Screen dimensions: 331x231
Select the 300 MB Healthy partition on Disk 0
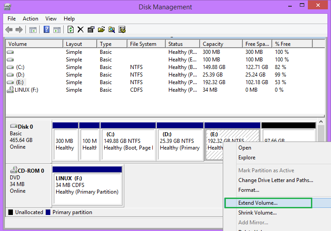click(x=65, y=142)
